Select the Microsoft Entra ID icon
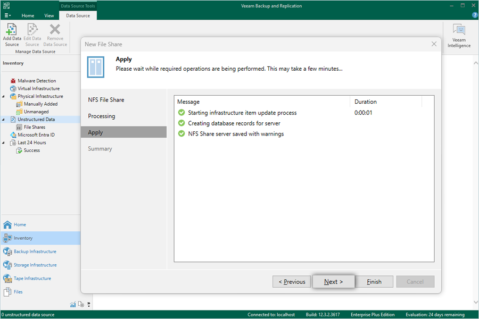479x319 pixels. coord(13,135)
